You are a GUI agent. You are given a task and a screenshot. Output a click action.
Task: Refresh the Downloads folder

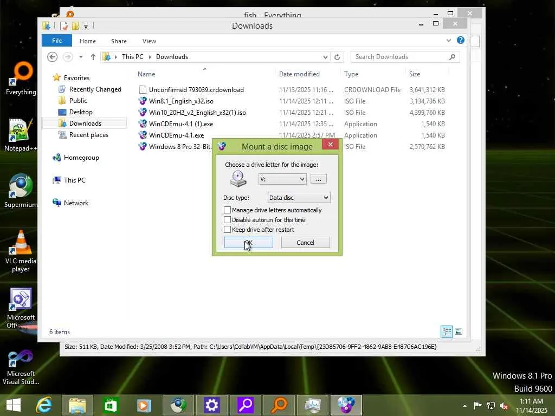337,57
